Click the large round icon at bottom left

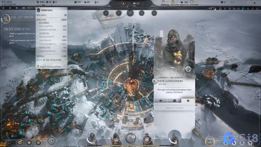tap(52, 141)
